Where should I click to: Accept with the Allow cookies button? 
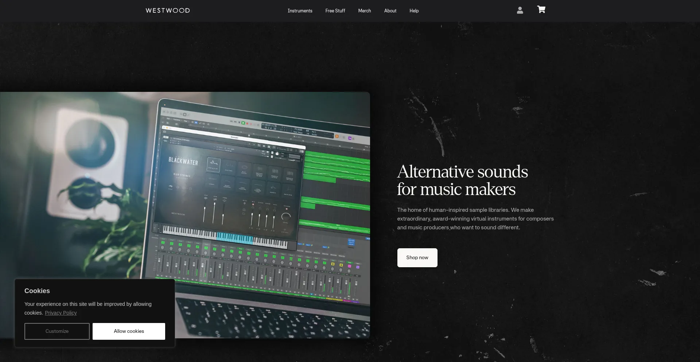(x=129, y=331)
